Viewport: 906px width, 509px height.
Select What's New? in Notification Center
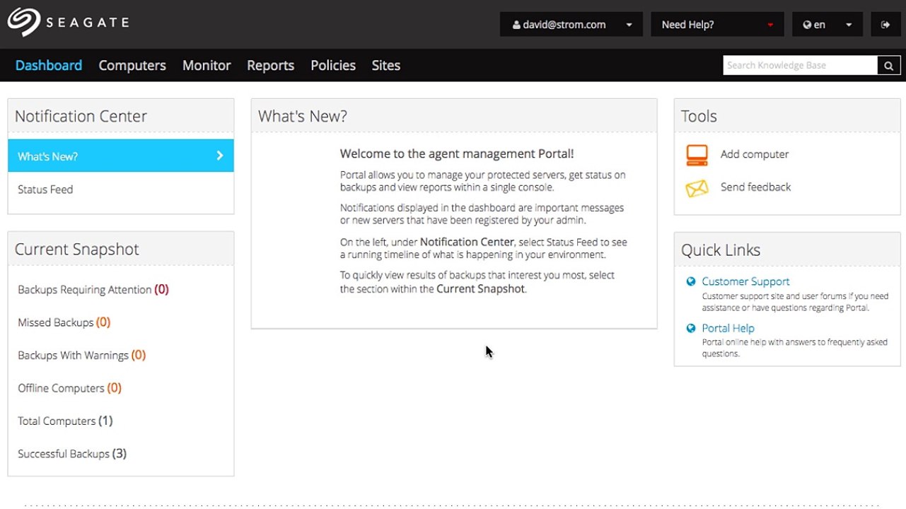pos(121,156)
